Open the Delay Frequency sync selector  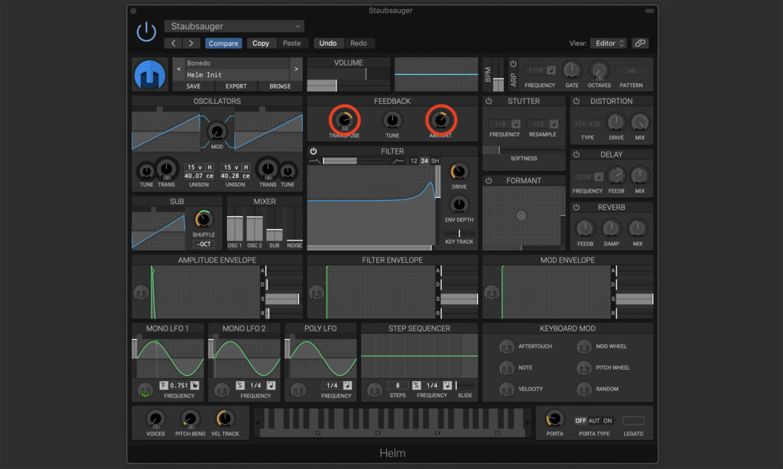click(x=598, y=177)
